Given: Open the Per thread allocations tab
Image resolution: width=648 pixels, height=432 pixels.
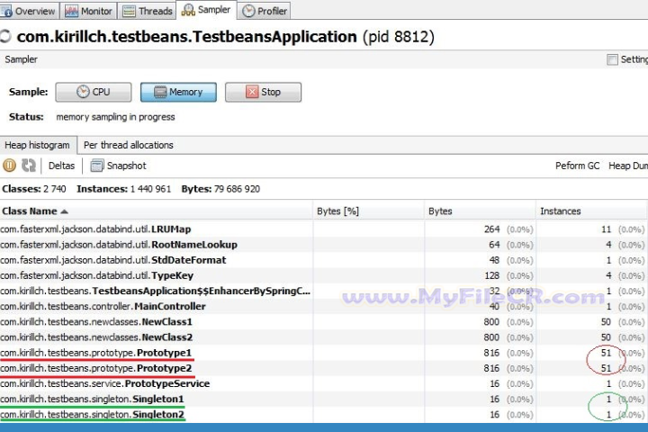Looking at the screenshot, I should point(128,145).
